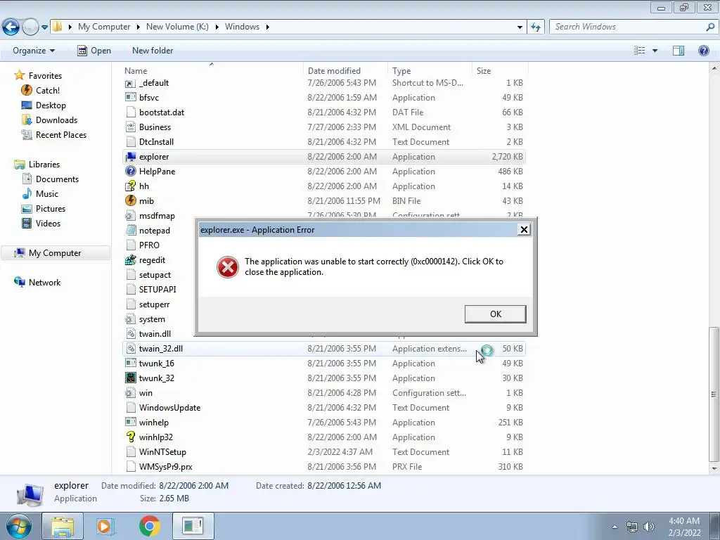The height and width of the screenshot is (540, 720).
Task: Select the hh application icon
Action: point(131,186)
